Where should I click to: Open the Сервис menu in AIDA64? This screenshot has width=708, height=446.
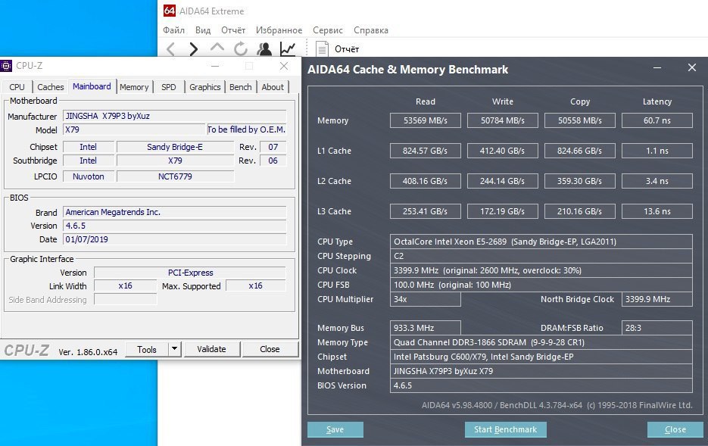(x=328, y=30)
